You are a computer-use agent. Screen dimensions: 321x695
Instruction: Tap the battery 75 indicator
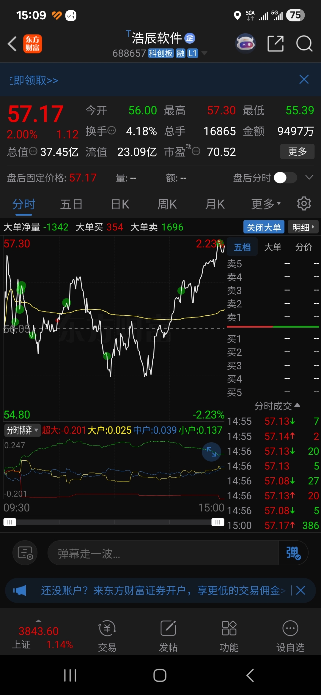(x=295, y=15)
